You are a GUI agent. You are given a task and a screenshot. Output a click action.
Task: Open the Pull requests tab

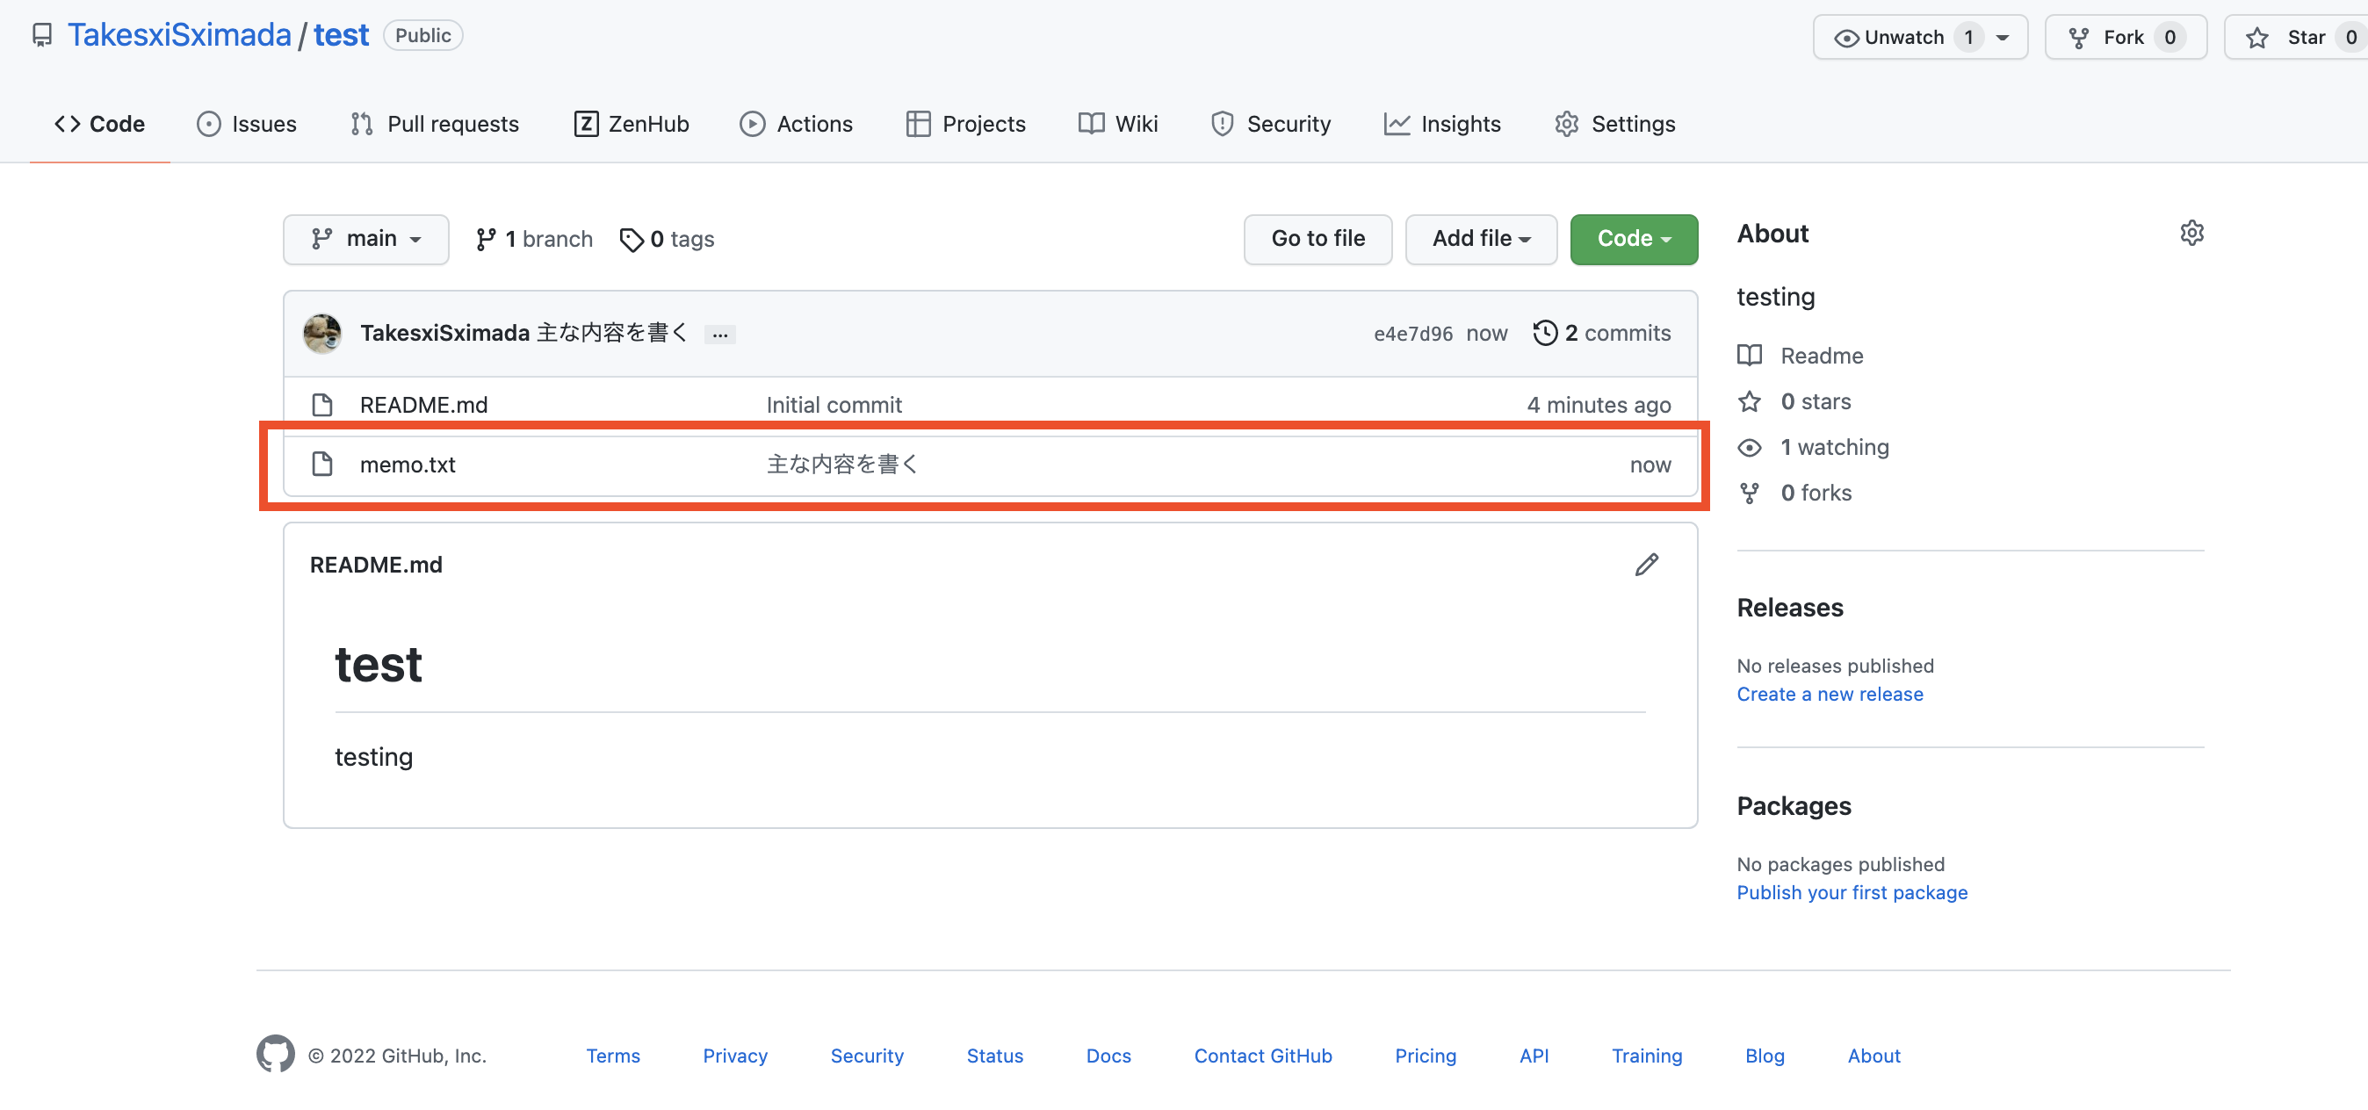click(x=451, y=122)
